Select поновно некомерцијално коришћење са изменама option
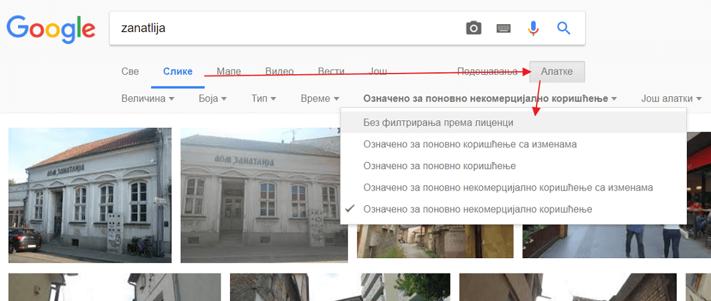Image resolution: width=711 pixels, height=301 pixels. 513,188
